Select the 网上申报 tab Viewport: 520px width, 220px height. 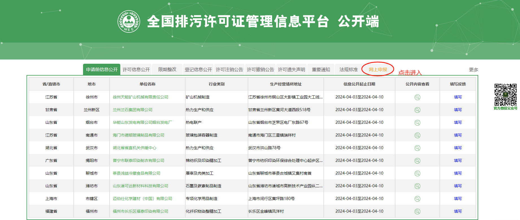[x=378, y=70]
